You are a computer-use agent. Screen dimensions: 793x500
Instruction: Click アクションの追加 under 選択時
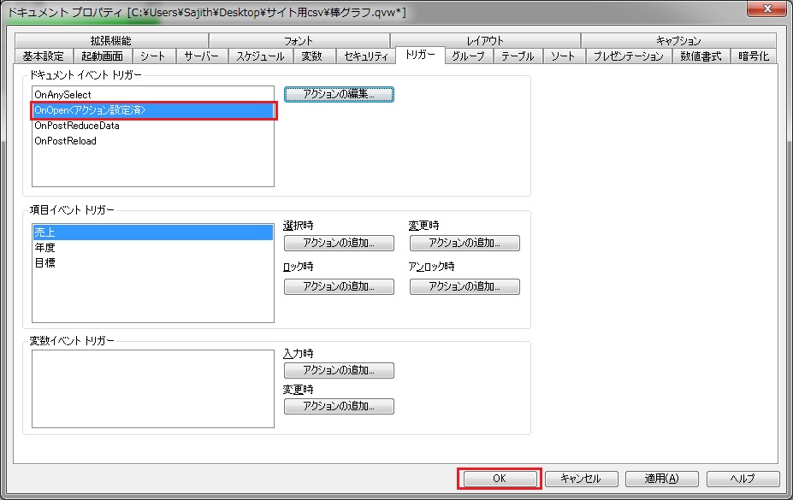338,243
